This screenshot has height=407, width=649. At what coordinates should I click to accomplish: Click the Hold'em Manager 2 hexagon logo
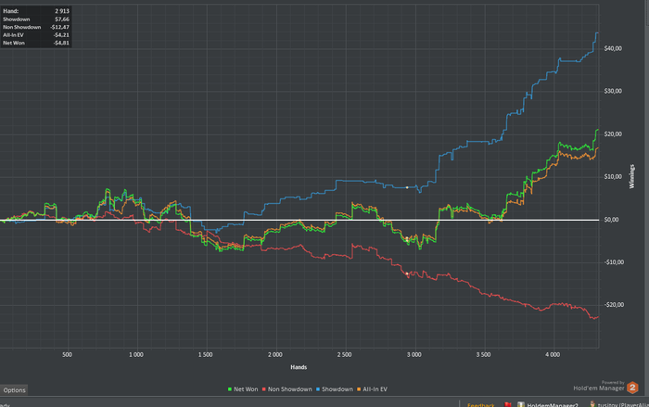632,388
